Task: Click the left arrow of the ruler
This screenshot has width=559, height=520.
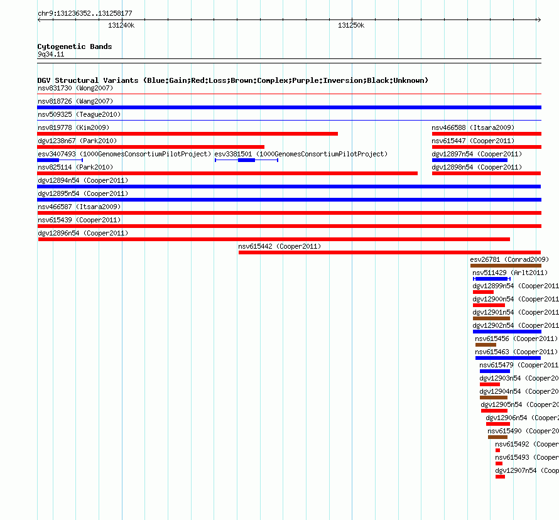Action: tap(39, 19)
